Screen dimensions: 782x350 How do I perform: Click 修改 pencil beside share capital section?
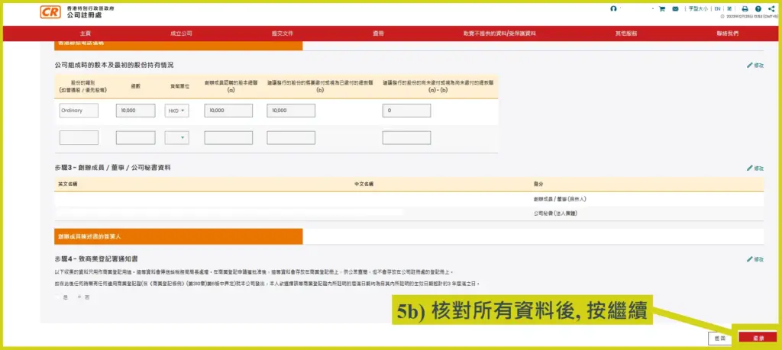pyautogui.click(x=755, y=66)
